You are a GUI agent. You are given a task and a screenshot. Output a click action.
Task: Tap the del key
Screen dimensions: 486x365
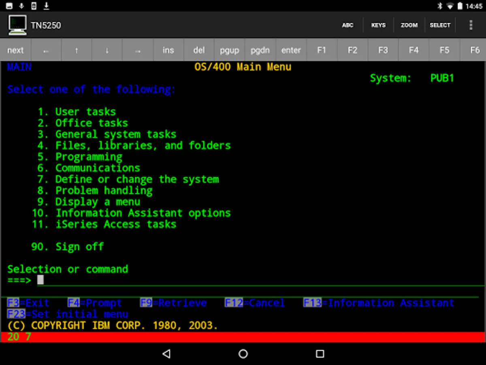pyautogui.click(x=199, y=50)
